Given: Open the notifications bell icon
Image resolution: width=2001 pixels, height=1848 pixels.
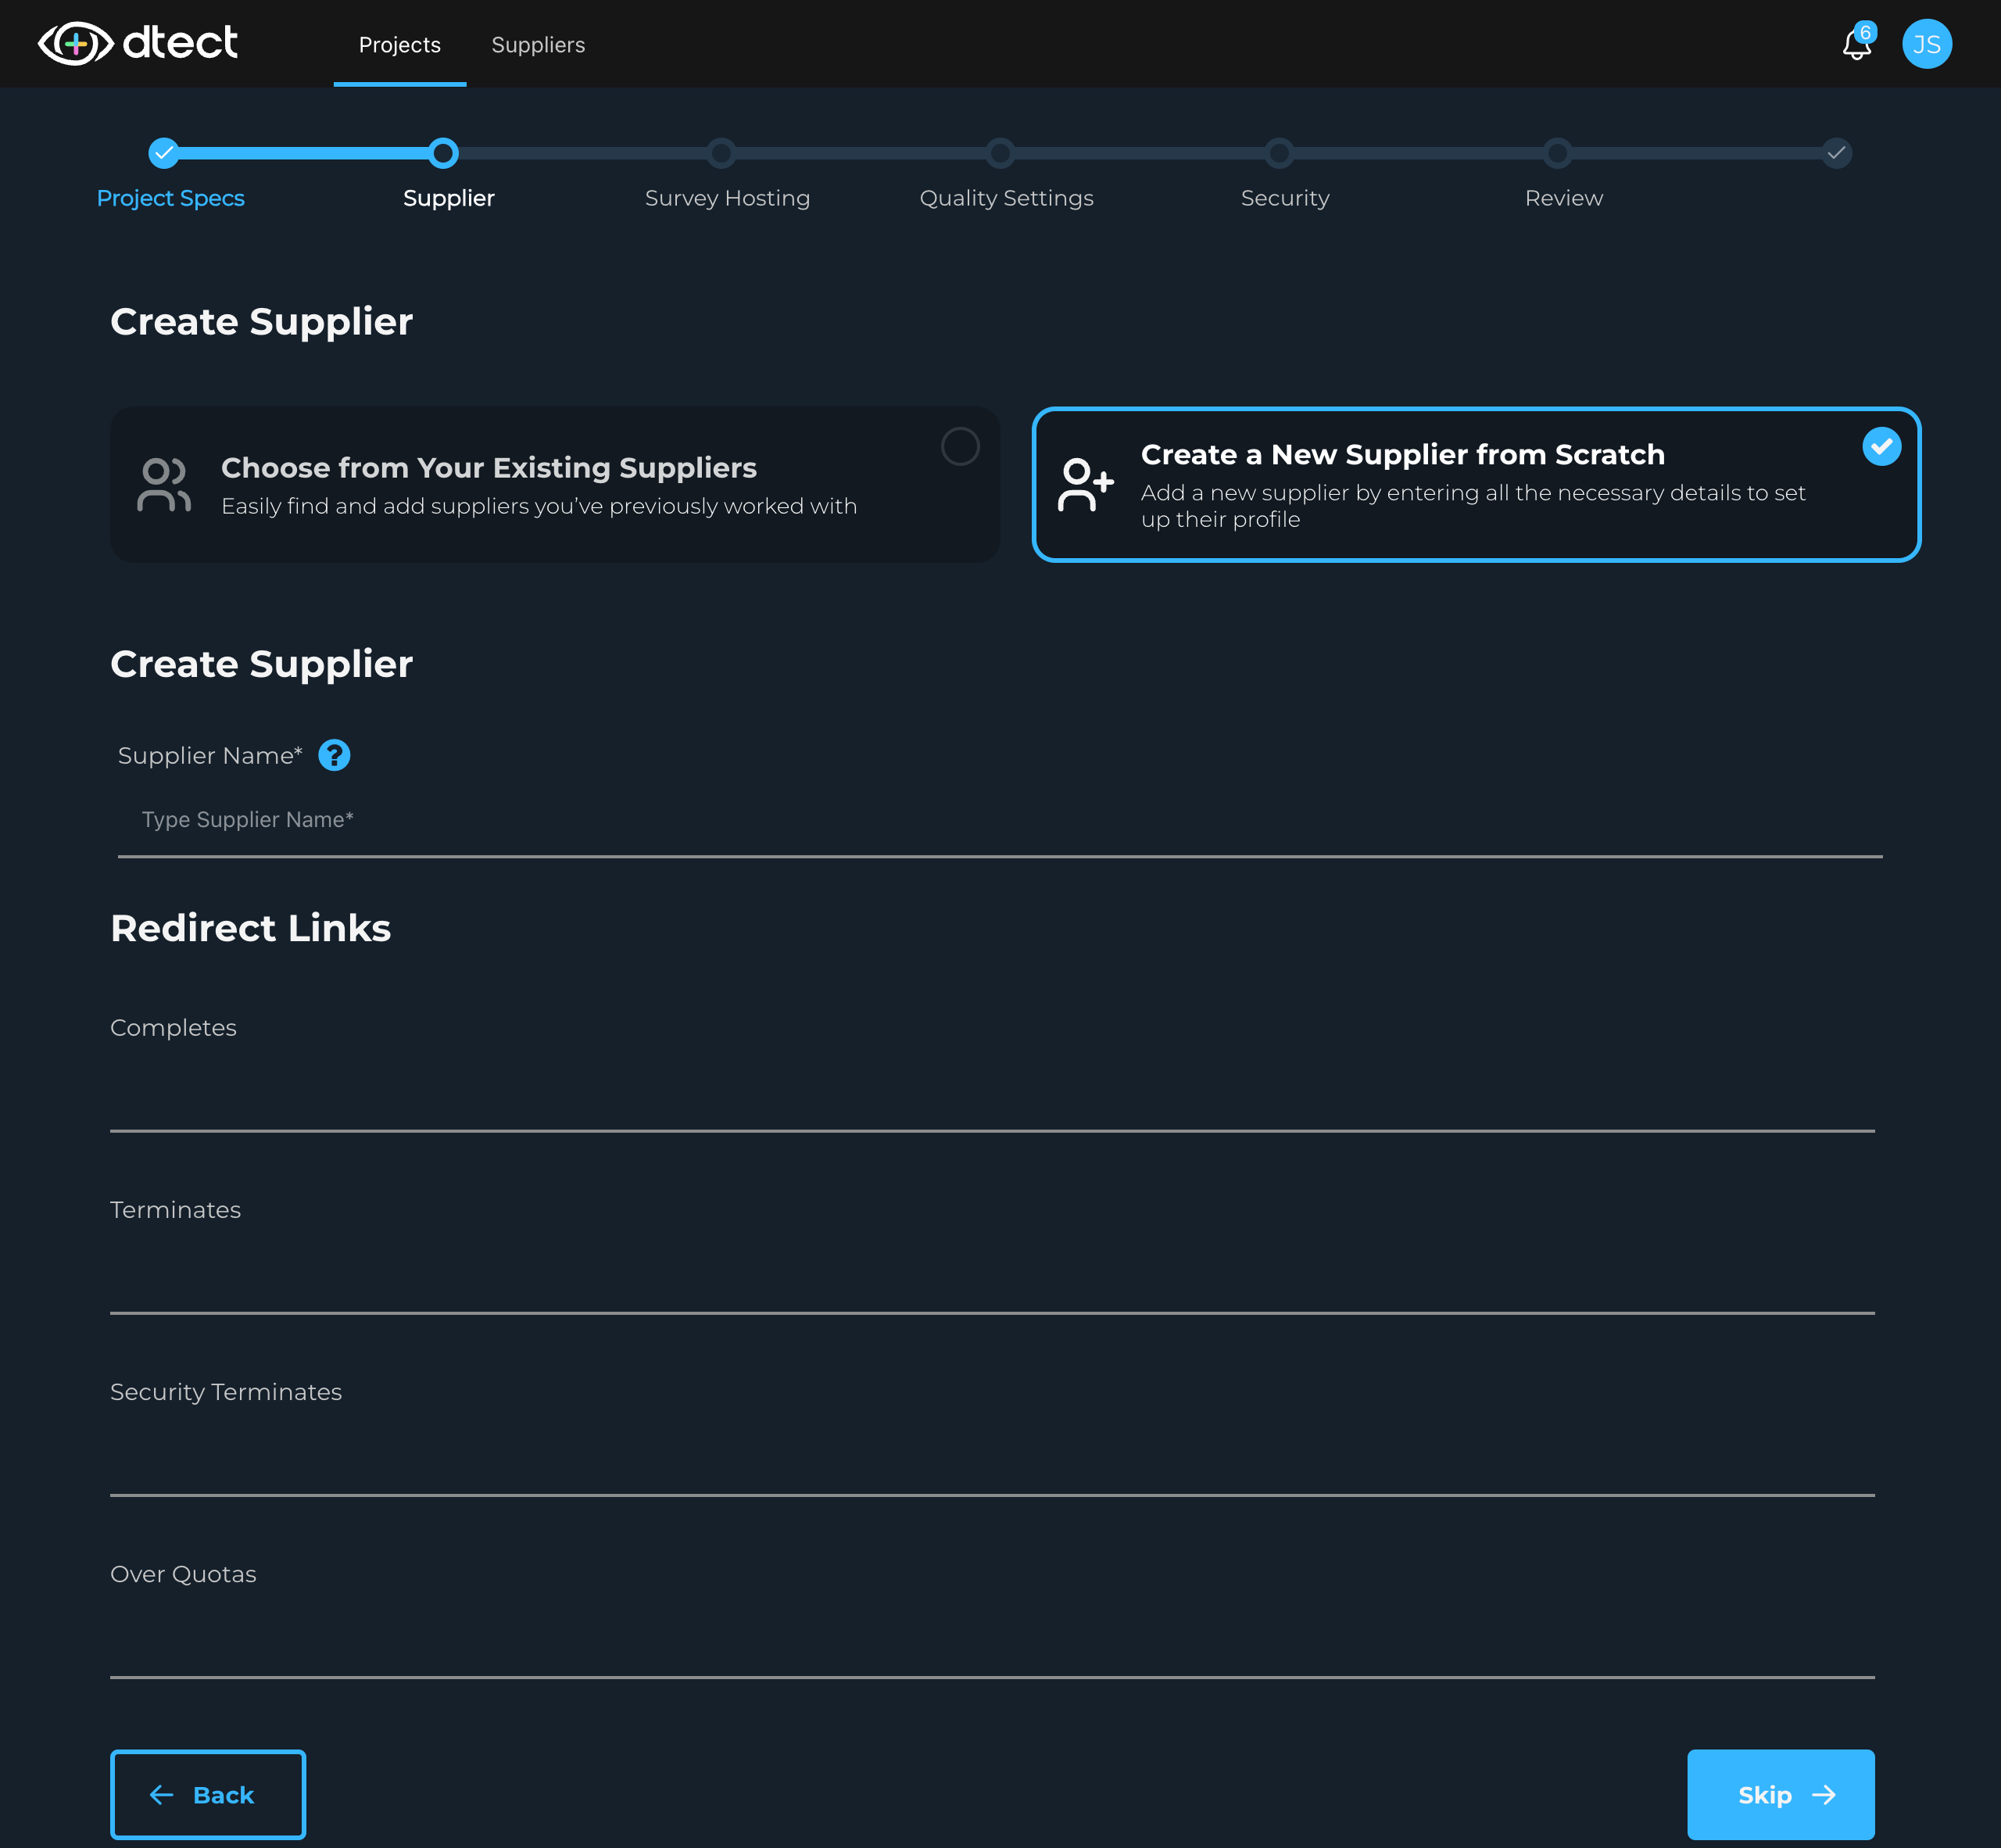Looking at the screenshot, I should click(x=1856, y=45).
